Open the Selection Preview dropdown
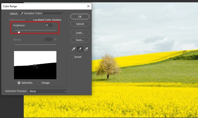The height and width of the screenshot is (118, 198). pos(47,91)
